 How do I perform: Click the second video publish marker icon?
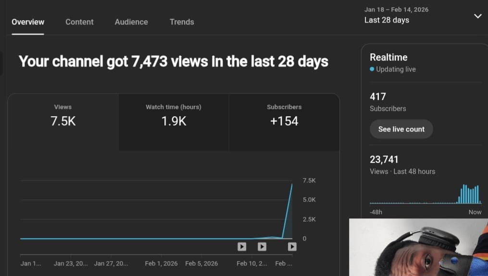(262, 247)
